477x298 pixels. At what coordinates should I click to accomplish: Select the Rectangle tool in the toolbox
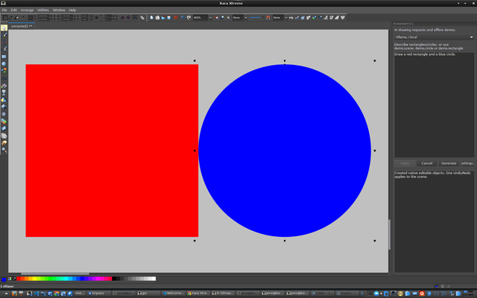[4, 57]
